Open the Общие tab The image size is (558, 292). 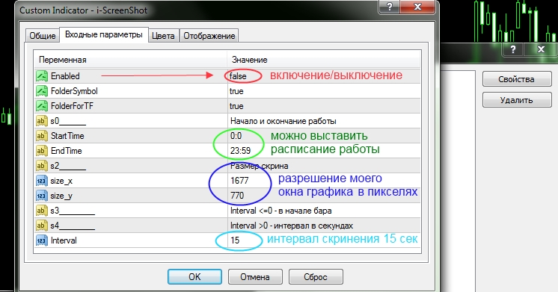tap(43, 36)
